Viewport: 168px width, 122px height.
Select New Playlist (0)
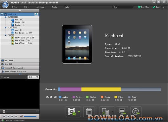click(23, 33)
